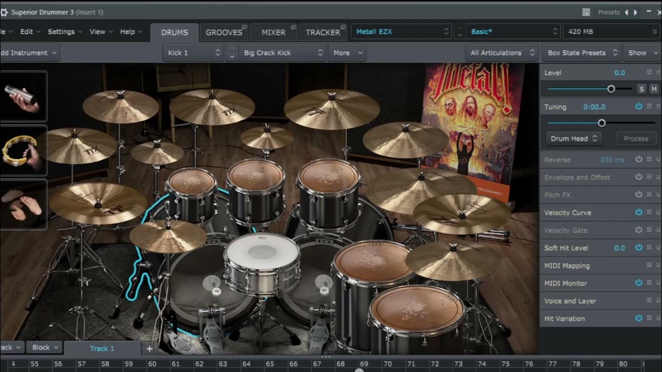The image size is (662, 372).
Task: Open the Tuning section menu icon
Action: 649,106
